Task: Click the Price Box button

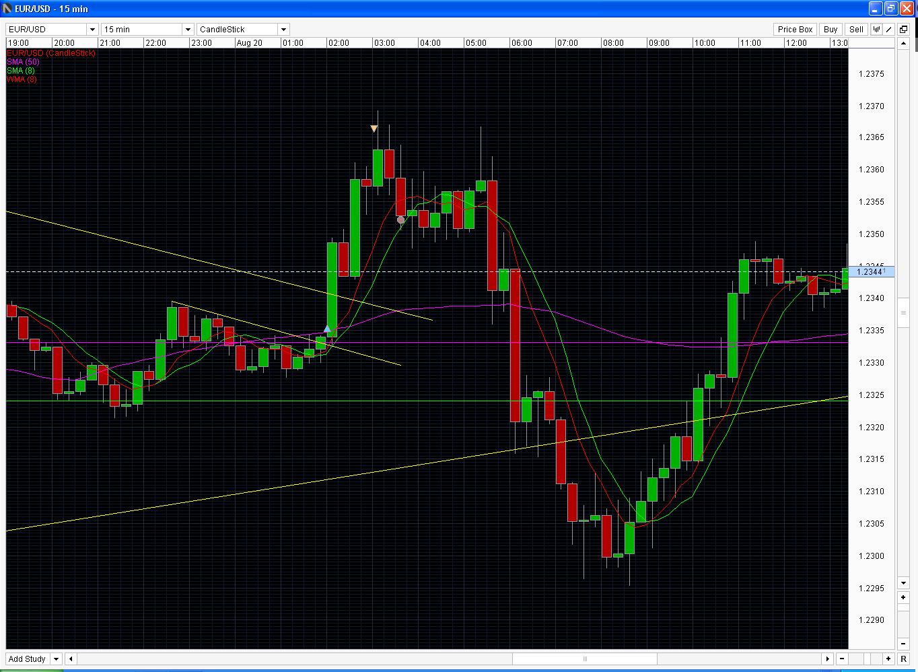Action: coord(795,29)
